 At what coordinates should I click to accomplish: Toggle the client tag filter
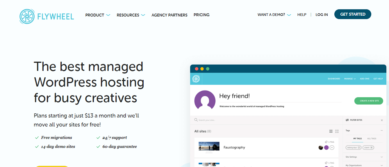(x=368, y=148)
